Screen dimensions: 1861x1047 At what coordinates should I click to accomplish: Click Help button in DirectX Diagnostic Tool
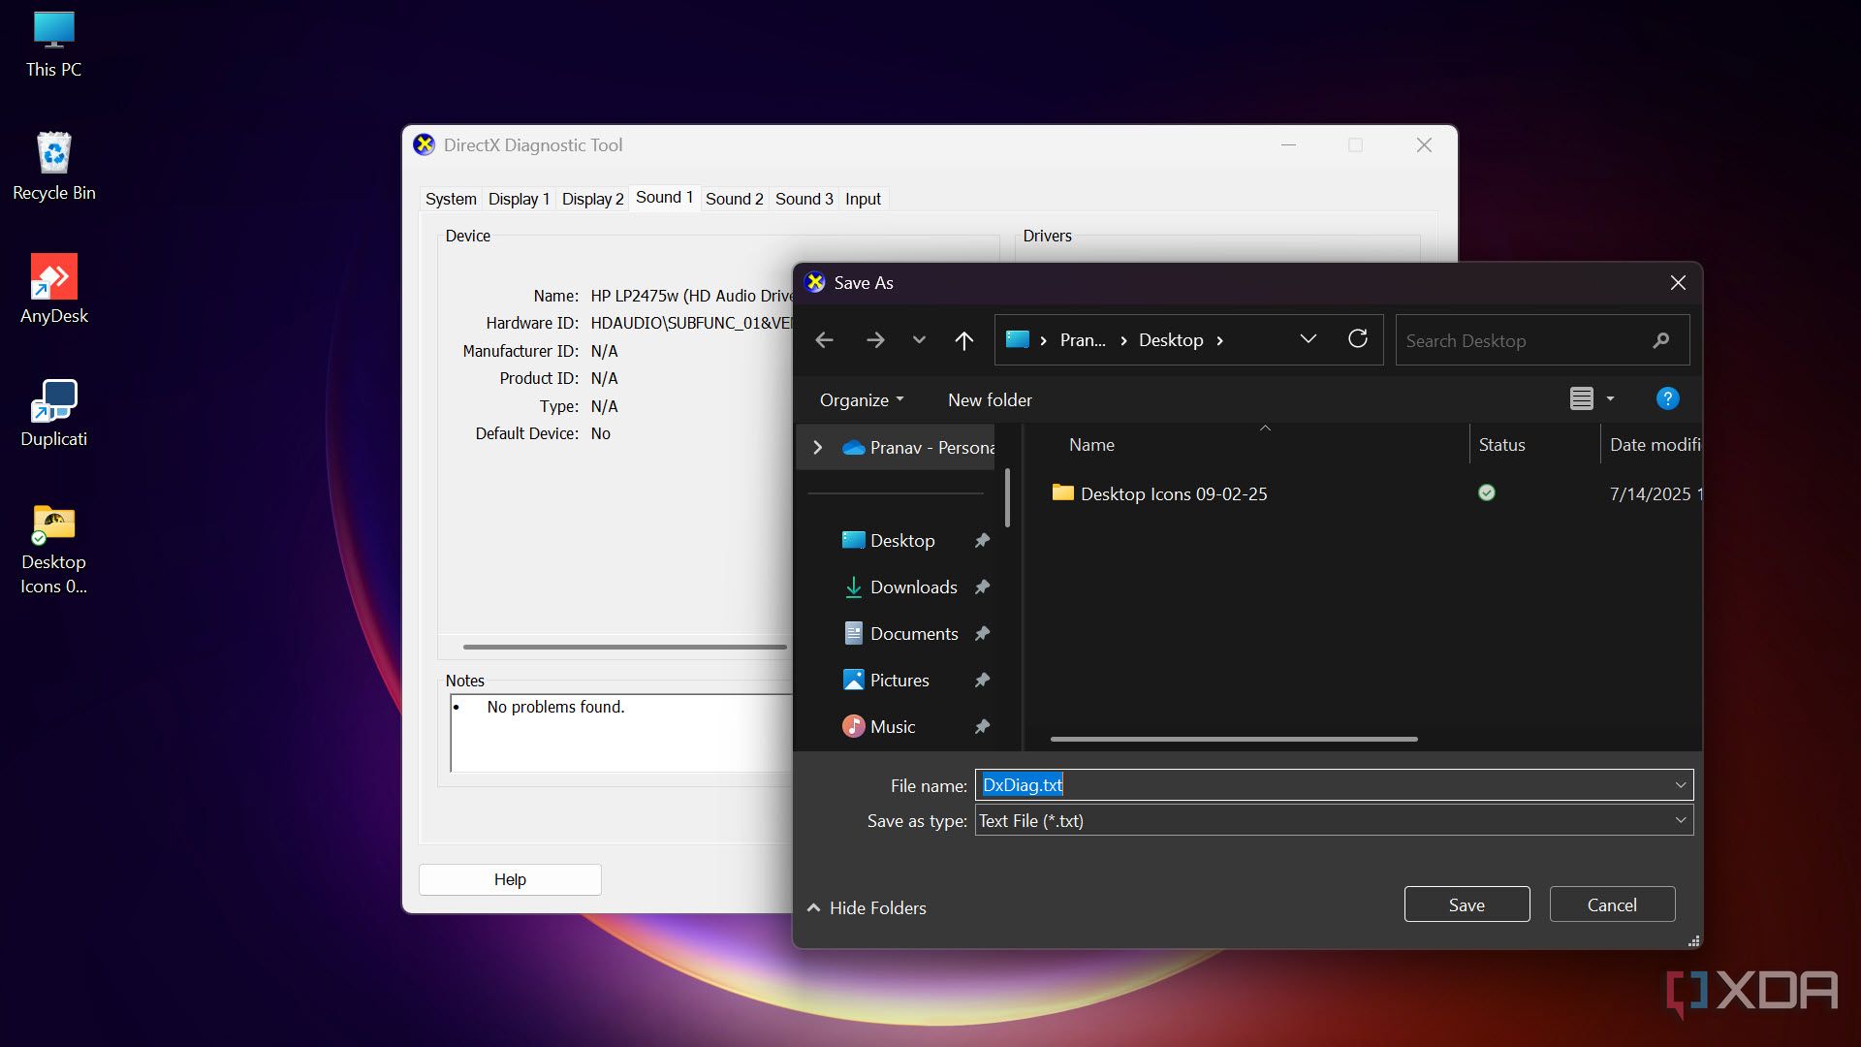click(x=510, y=879)
